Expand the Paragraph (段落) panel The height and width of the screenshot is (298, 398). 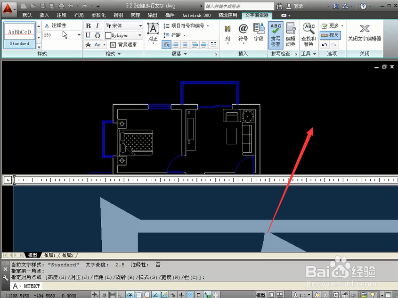(x=179, y=54)
